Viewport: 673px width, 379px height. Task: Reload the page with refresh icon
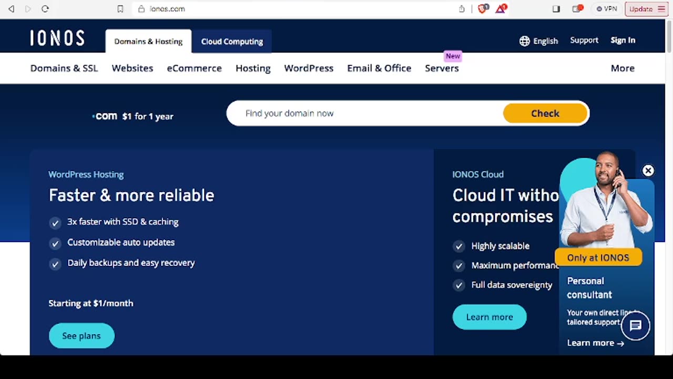(x=45, y=9)
